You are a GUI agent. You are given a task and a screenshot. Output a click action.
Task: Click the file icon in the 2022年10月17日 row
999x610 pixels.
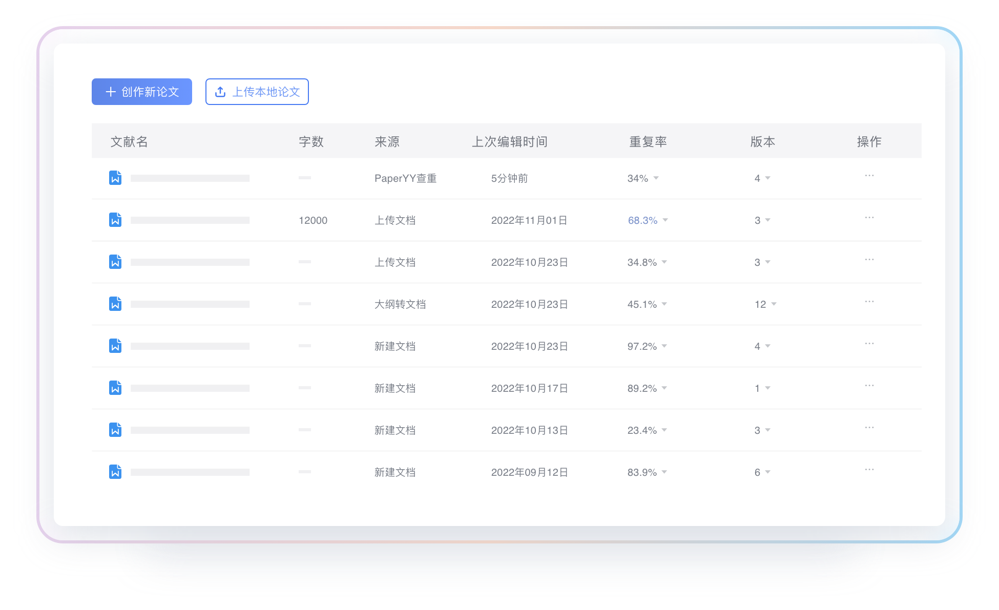(115, 388)
